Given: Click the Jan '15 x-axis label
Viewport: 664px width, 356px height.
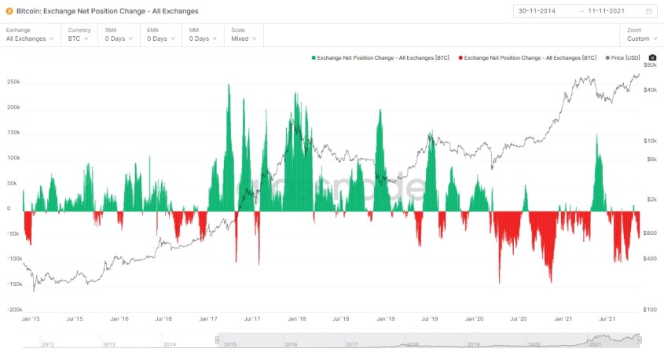Looking at the screenshot, I should pyautogui.click(x=31, y=318).
